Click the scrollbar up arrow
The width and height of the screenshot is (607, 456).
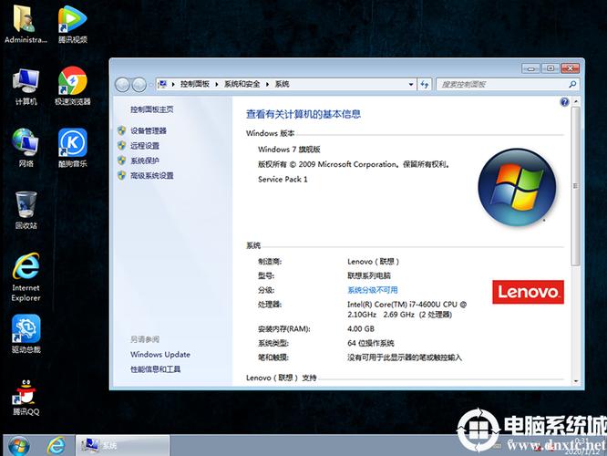576,101
